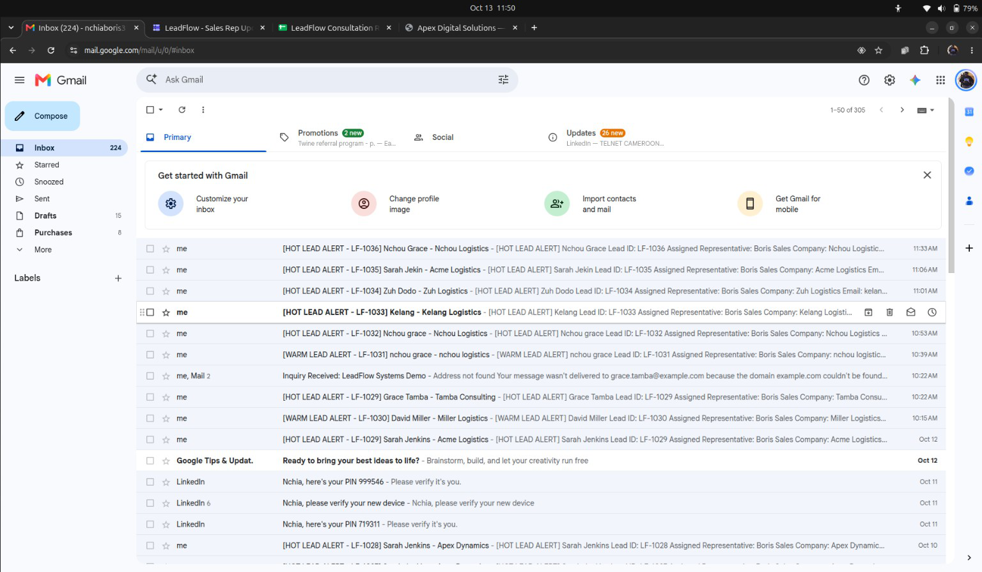Open Google Calendar side panel icon
This screenshot has height=572, width=982.
[x=969, y=112]
